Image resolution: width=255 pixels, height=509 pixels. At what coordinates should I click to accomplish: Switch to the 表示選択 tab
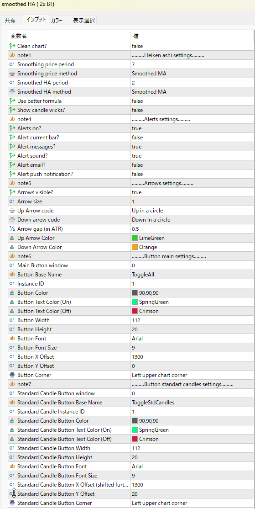point(83,21)
